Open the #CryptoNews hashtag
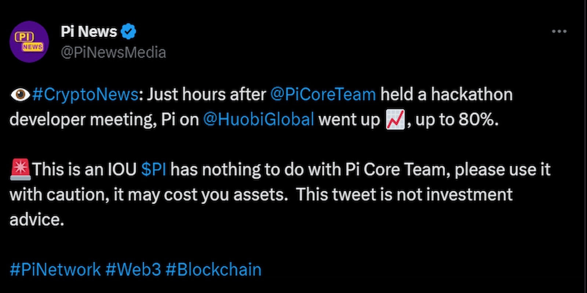The height and width of the screenshot is (293, 587). pos(85,94)
